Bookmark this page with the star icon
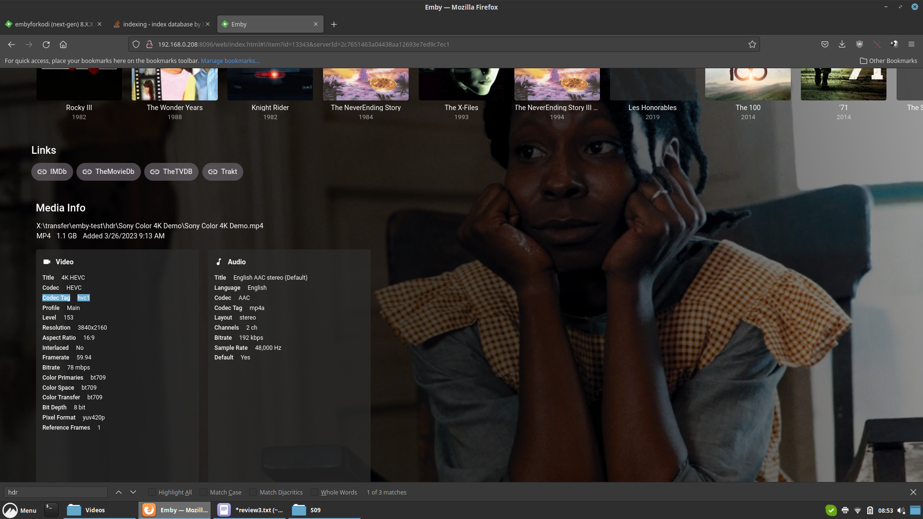The width and height of the screenshot is (923, 519). (x=752, y=44)
